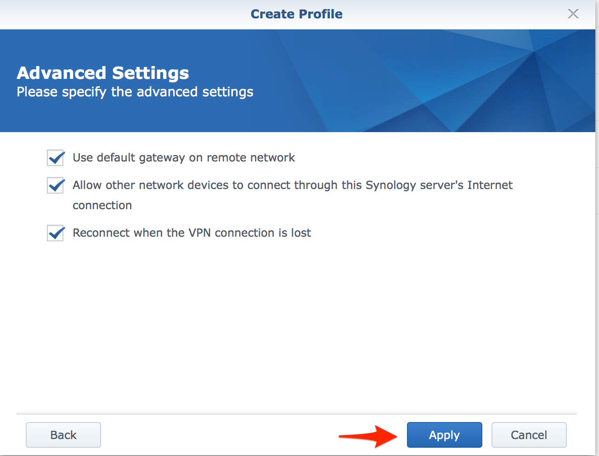The height and width of the screenshot is (456, 599).
Task: Click the close X icon
Action: [x=573, y=14]
